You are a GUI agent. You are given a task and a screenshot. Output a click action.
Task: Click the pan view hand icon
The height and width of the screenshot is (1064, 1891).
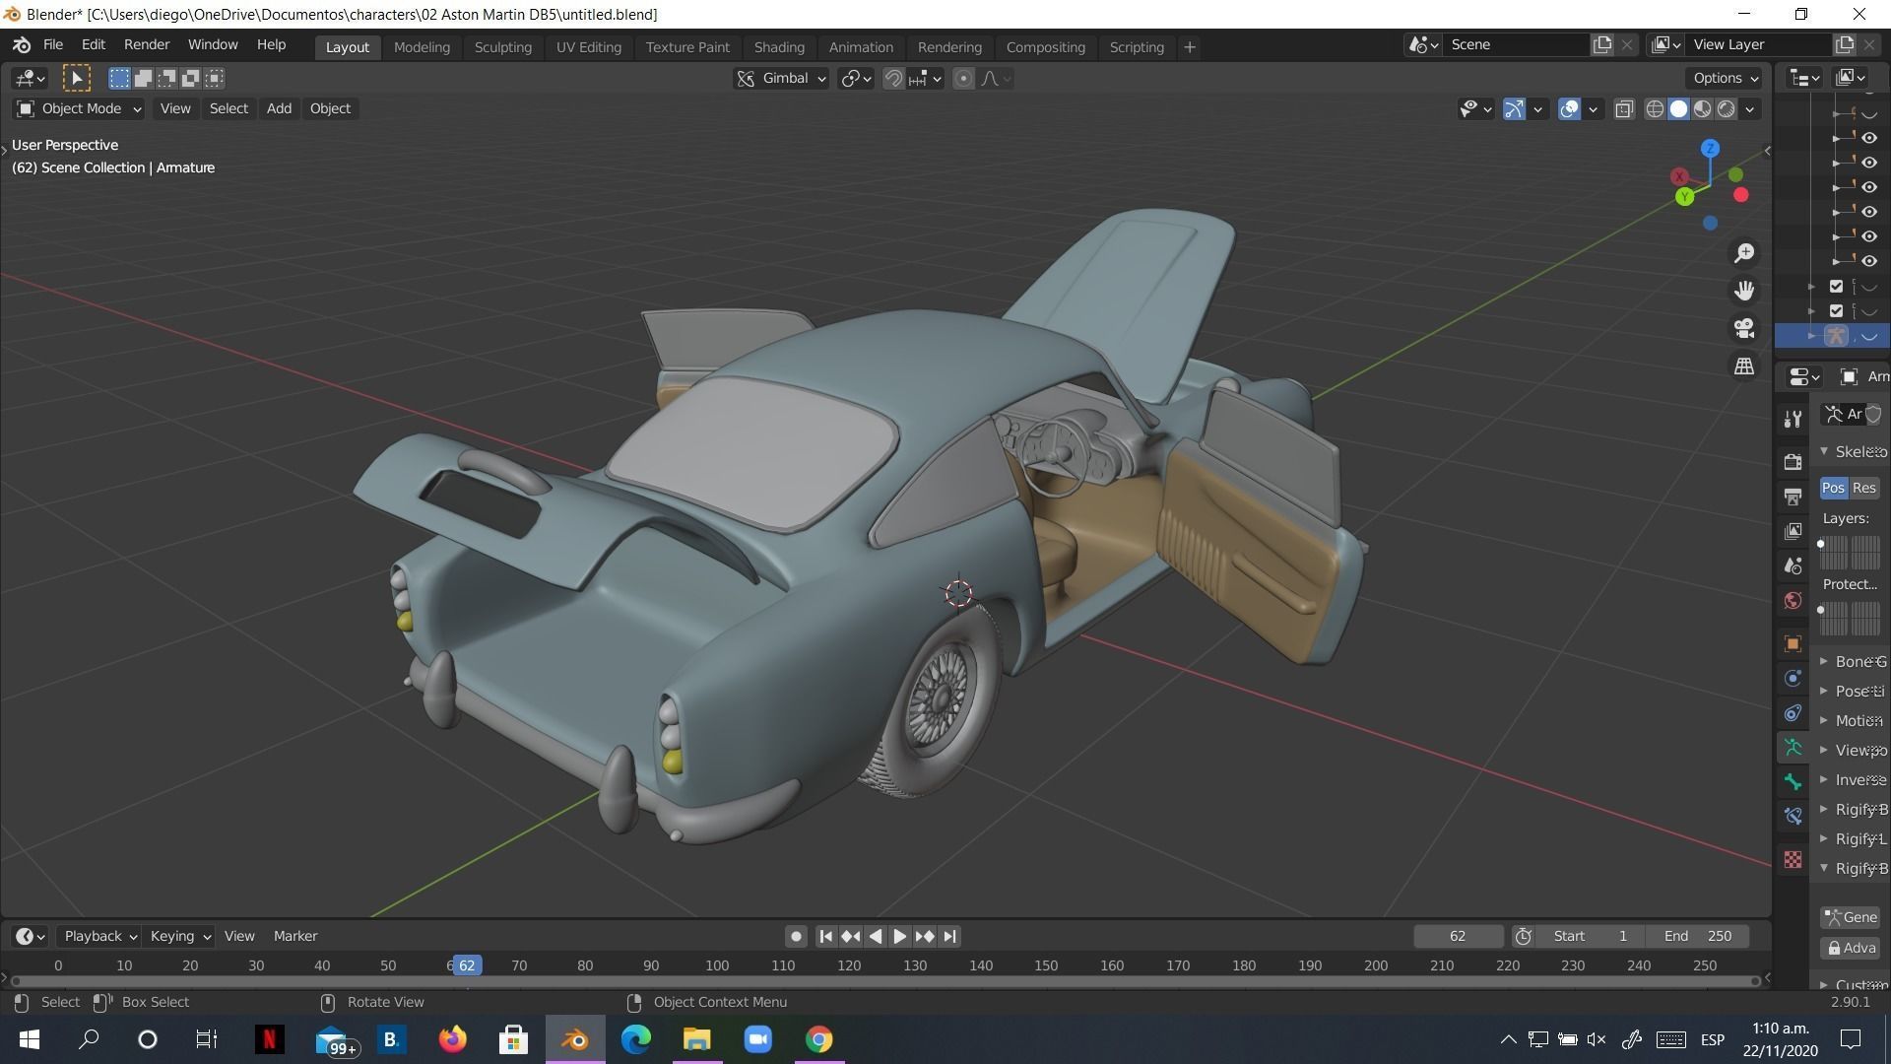click(1744, 291)
